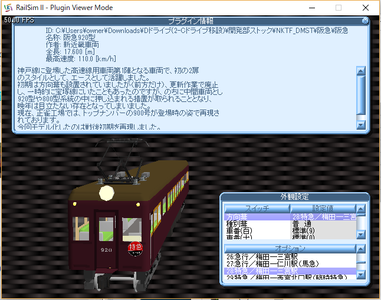Click the 28:特急／梅田一三宮 setting value

323,217
